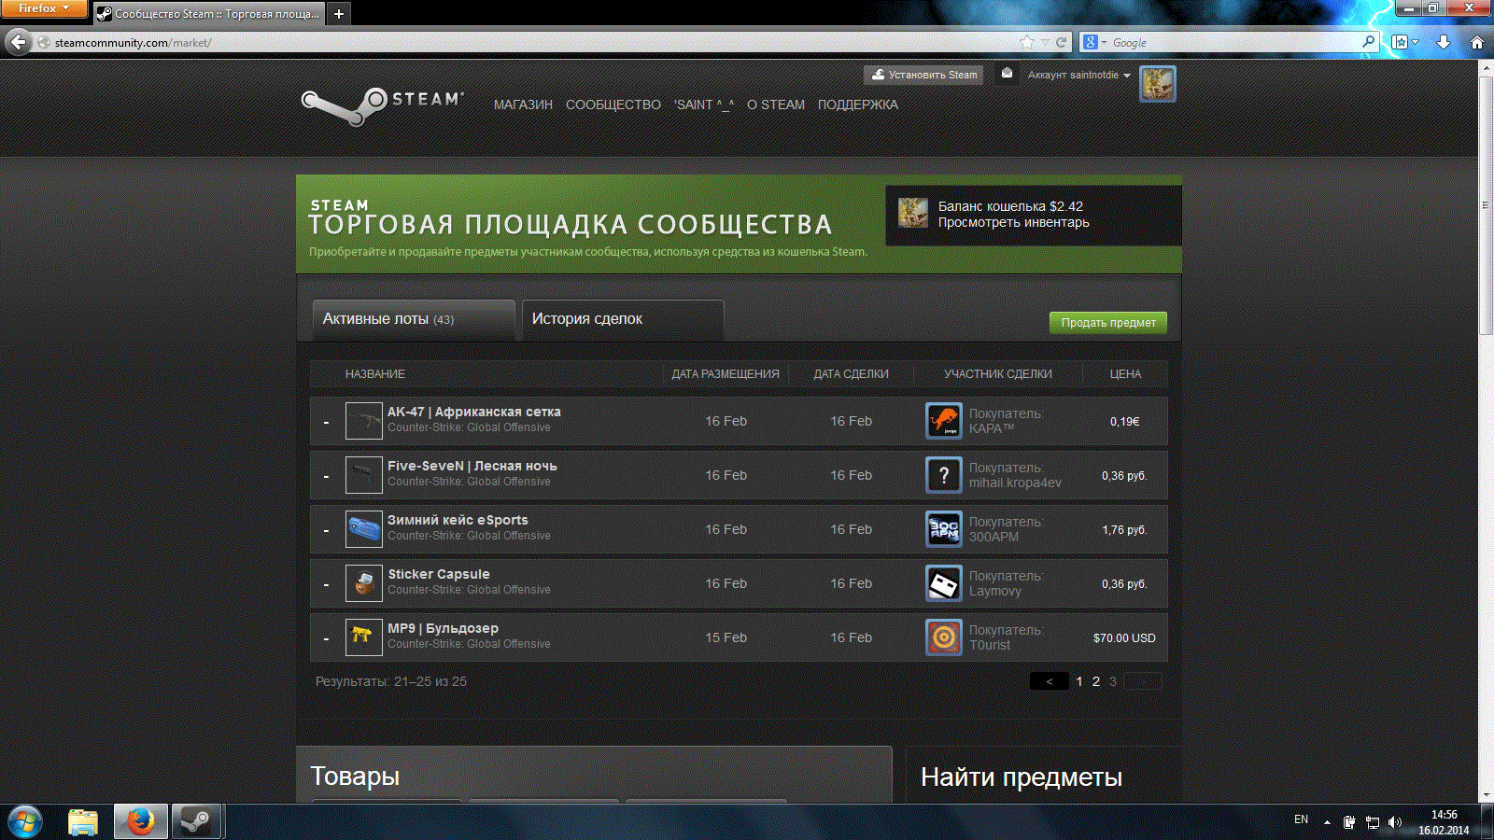Switch to the Активные лоты tab
The width and height of the screenshot is (1494, 840).
click(x=413, y=319)
